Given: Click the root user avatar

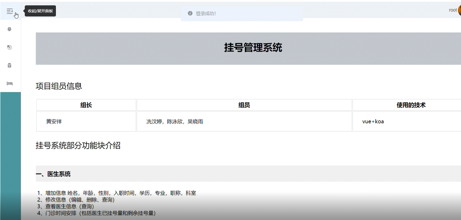Looking at the screenshot, I should 459,10.
